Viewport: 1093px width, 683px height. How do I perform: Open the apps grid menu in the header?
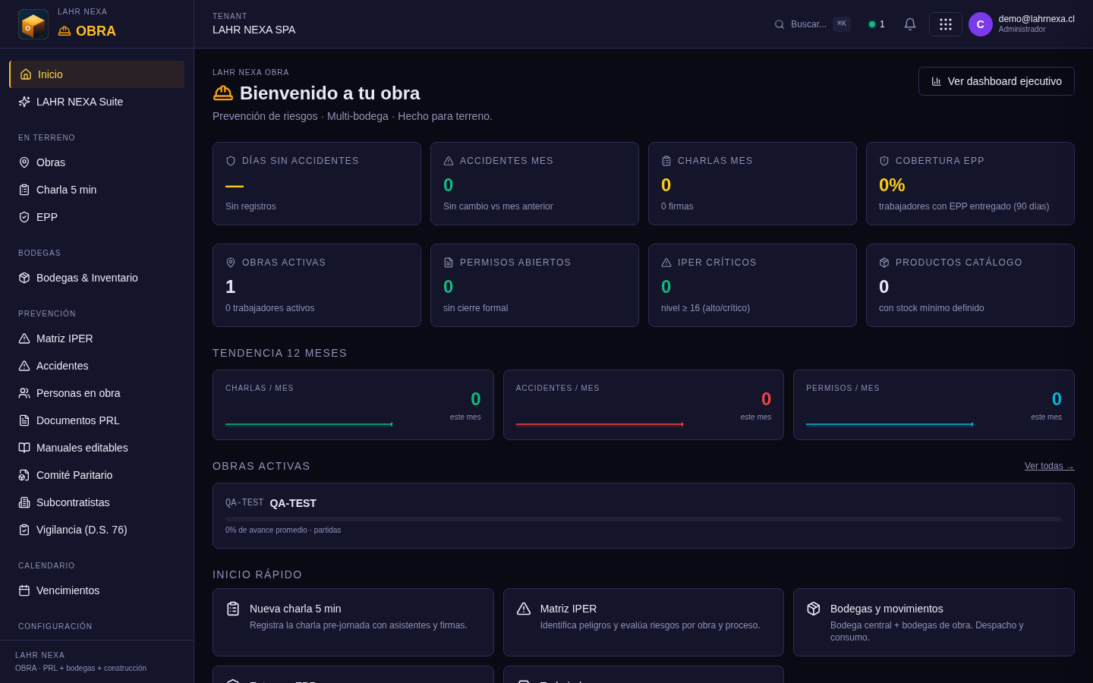pyautogui.click(x=946, y=24)
